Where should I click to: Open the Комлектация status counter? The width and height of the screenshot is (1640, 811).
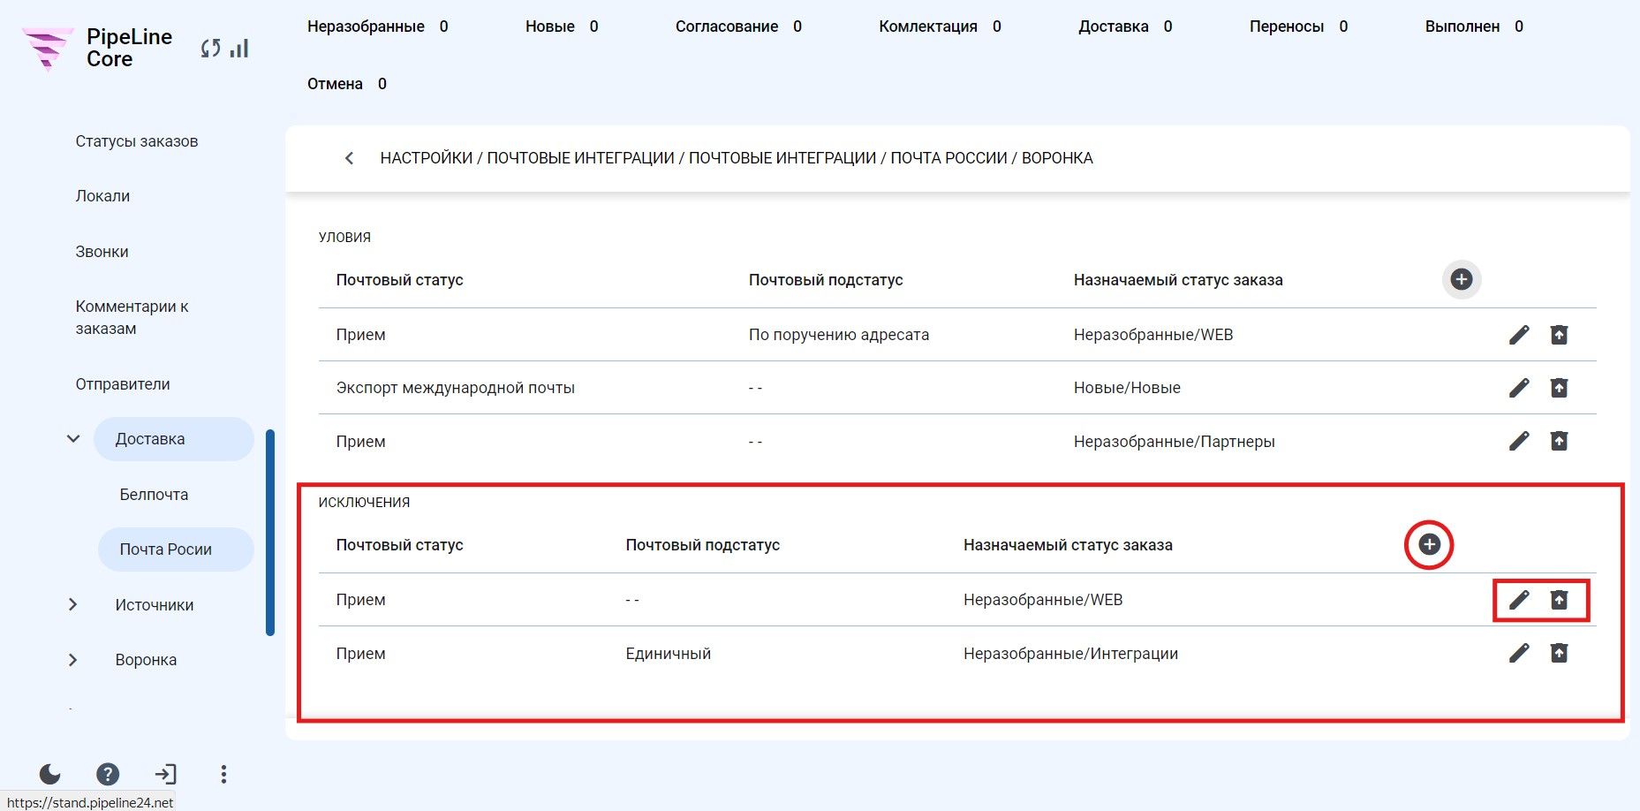(940, 27)
